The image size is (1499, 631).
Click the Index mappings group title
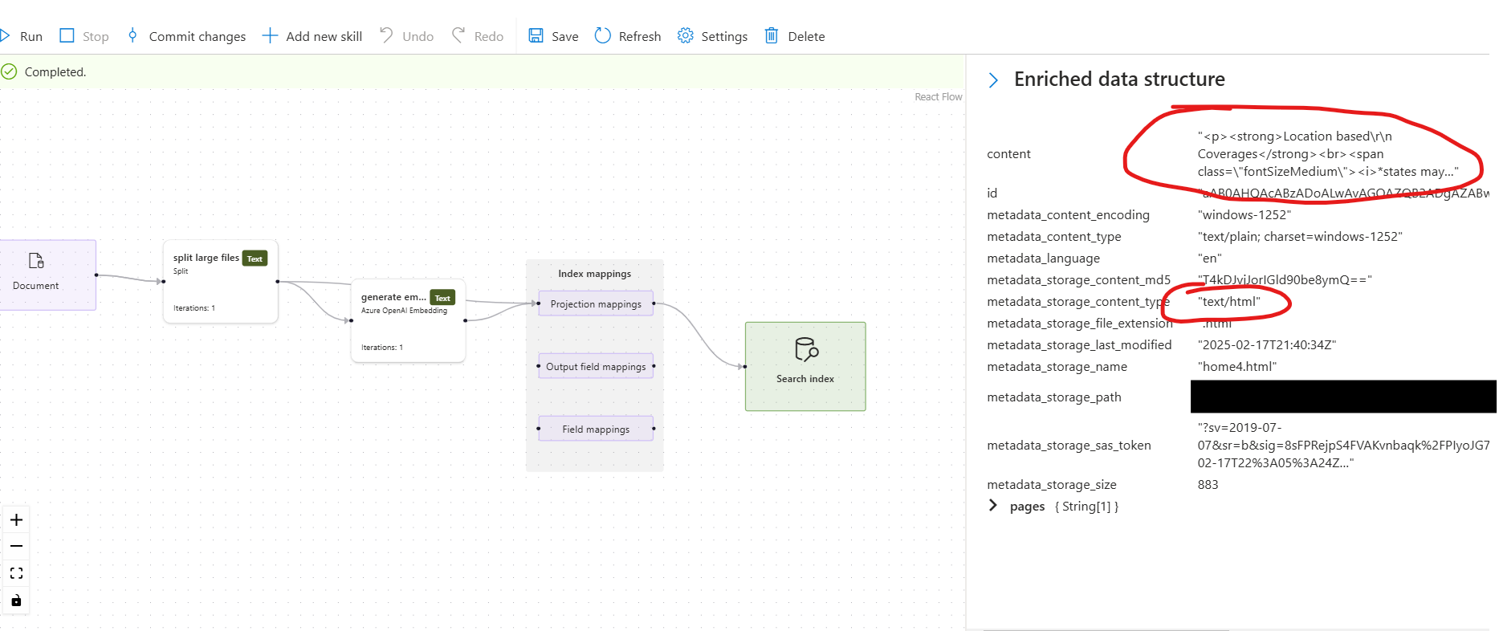[595, 274]
